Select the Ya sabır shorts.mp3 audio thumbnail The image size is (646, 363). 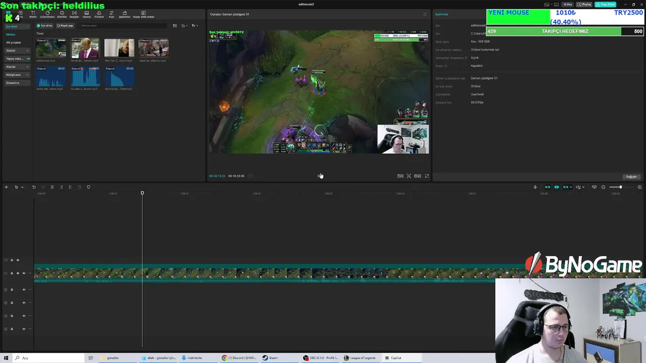pyautogui.click(x=85, y=76)
